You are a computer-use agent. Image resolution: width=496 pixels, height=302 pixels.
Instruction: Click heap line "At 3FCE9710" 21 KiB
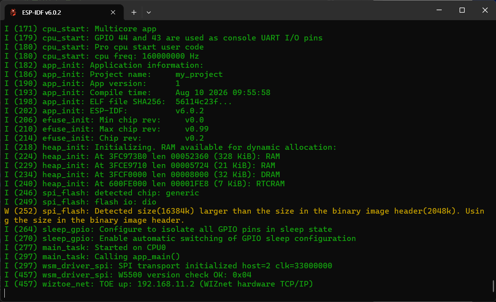pyautogui.click(x=139, y=166)
